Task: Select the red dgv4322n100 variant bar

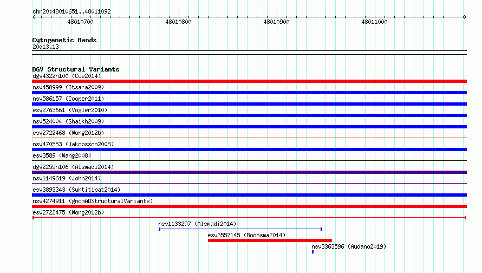Action: 249,81
